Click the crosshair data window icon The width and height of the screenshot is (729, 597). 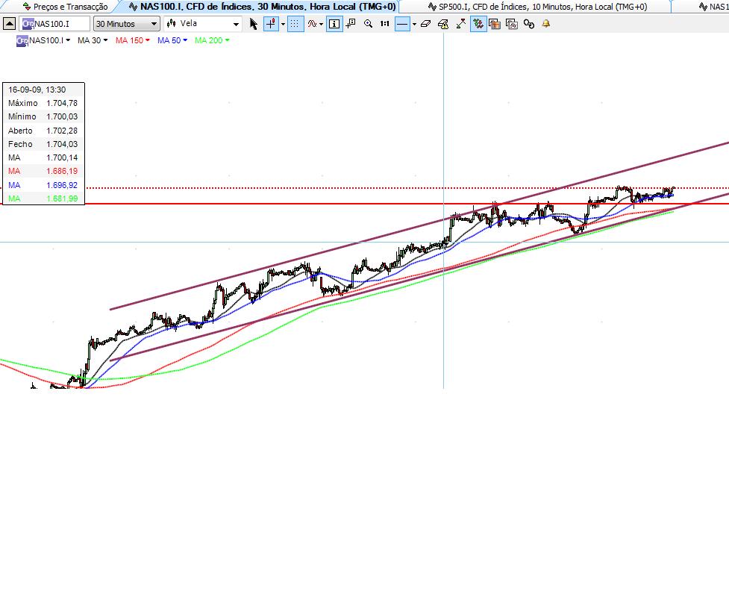[x=351, y=24]
